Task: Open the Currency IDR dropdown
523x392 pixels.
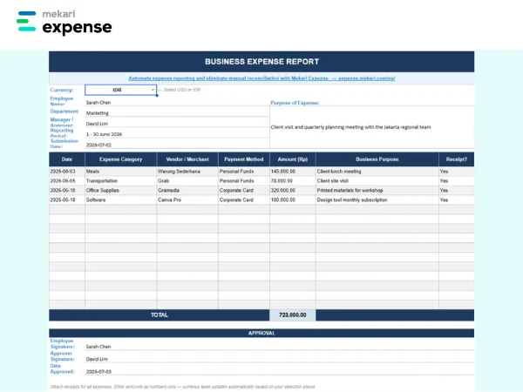Action: 120,90
